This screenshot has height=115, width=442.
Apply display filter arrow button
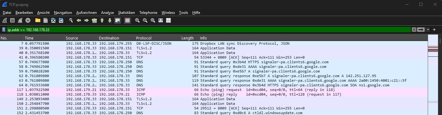click(421, 30)
